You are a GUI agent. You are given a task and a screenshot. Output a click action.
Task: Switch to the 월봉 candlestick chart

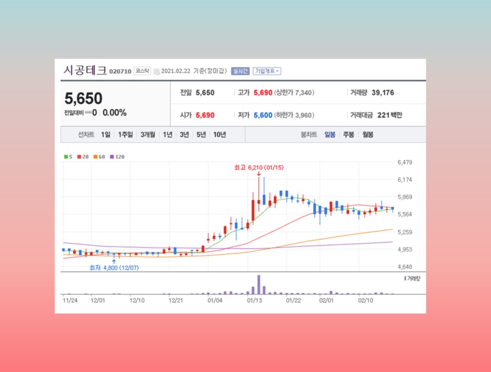click(368, 135)
